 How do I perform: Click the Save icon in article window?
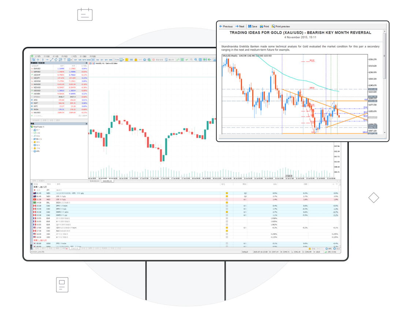[x=253, y=26]
